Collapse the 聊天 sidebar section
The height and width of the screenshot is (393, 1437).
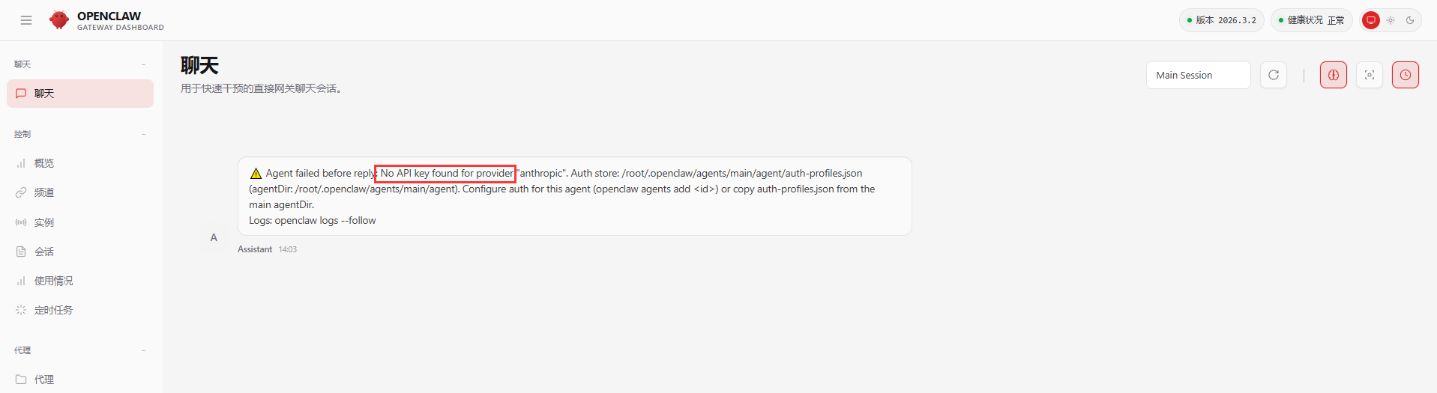click(143, 64)
